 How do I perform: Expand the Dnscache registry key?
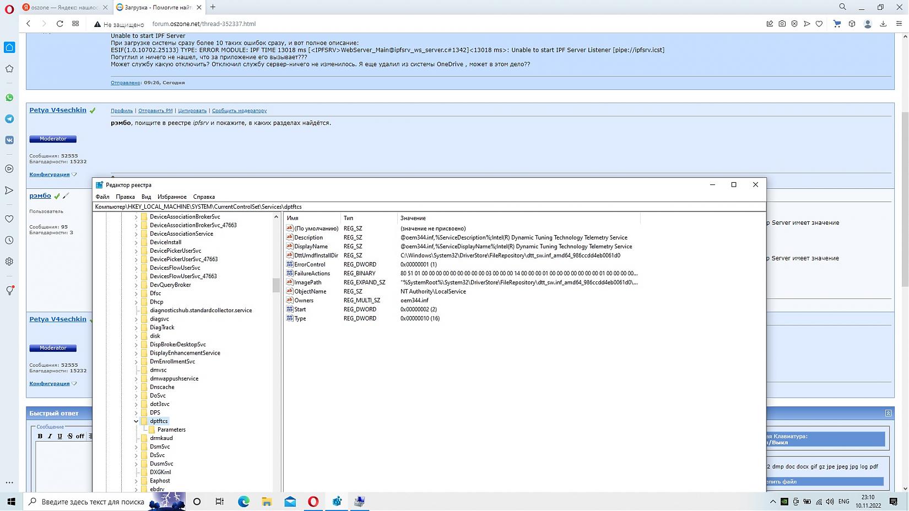point(136,387)
